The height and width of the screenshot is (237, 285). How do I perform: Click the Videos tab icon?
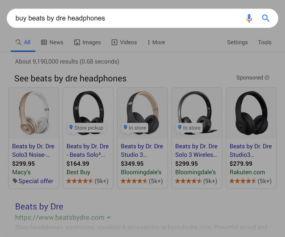(114, 42)
